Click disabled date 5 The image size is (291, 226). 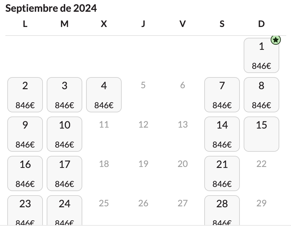click(143, 85)
